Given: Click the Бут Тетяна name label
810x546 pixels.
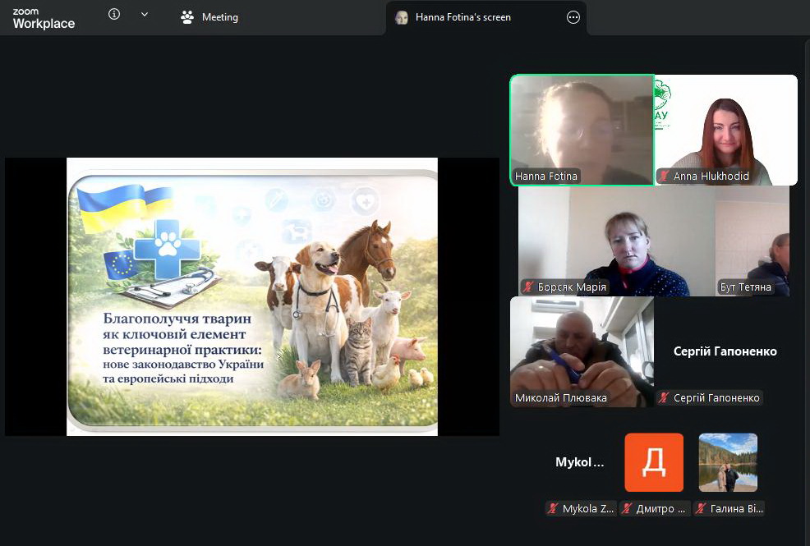Looking at the screenshot, I should (745, 287).
